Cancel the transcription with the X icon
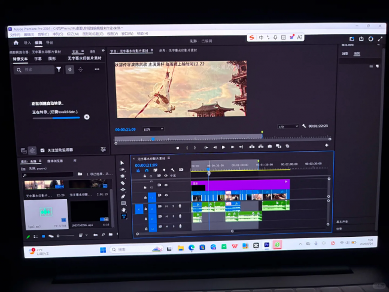 point(87,117)
